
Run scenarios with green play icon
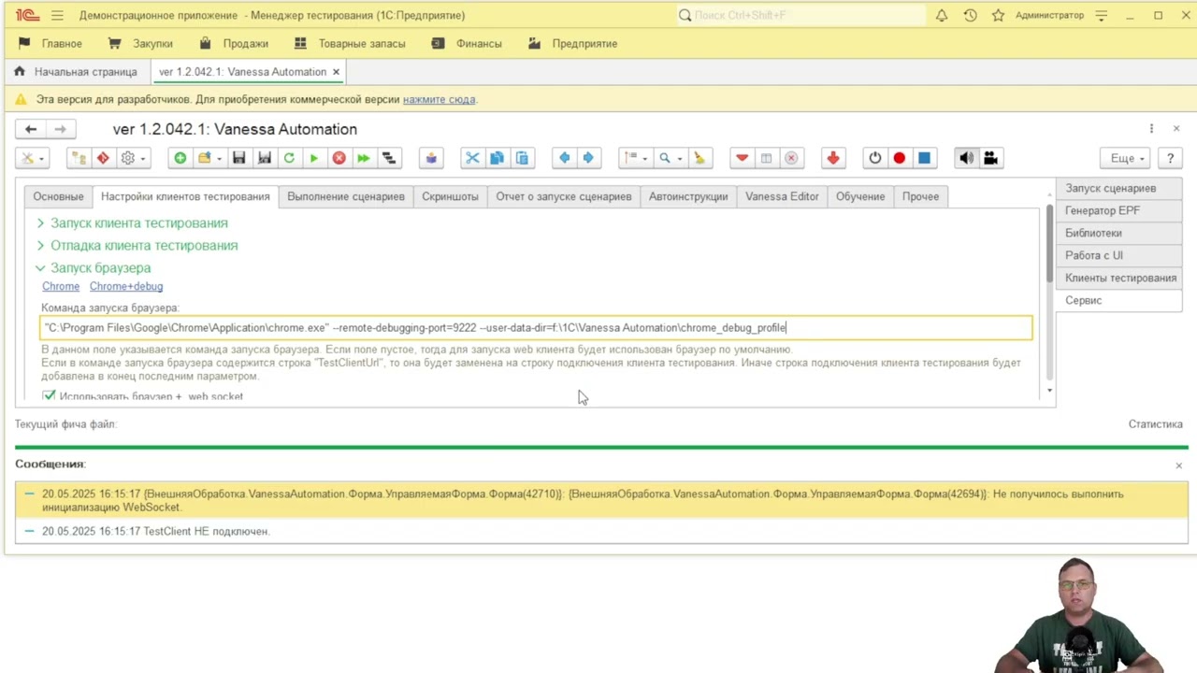pyautogui.click(x=314, y=158)
